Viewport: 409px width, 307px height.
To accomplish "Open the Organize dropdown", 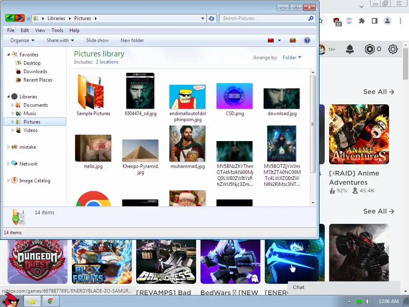I will pyautogui.click(x=22, y=40).
